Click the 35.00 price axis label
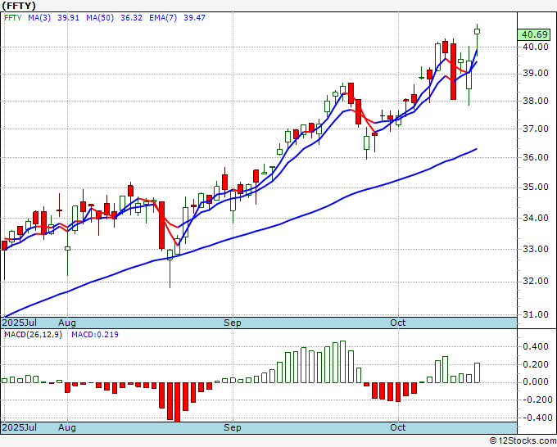557x447 pixels. point(536,187)
